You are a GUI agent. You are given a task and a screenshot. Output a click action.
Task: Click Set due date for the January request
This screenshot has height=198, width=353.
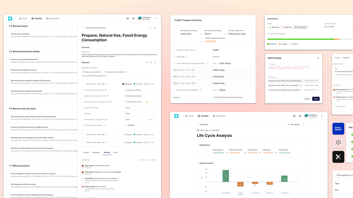pyautogui.click(x=149, y=84)
